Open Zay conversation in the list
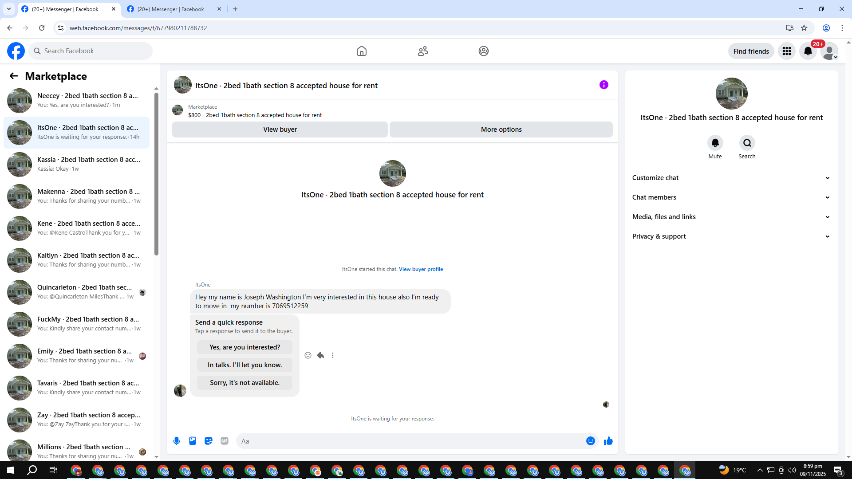This screenshot has height=479, width=852. point(76,420)
